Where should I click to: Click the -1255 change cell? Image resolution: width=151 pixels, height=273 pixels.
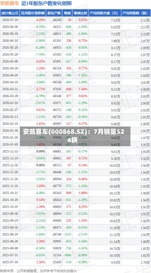67,234
